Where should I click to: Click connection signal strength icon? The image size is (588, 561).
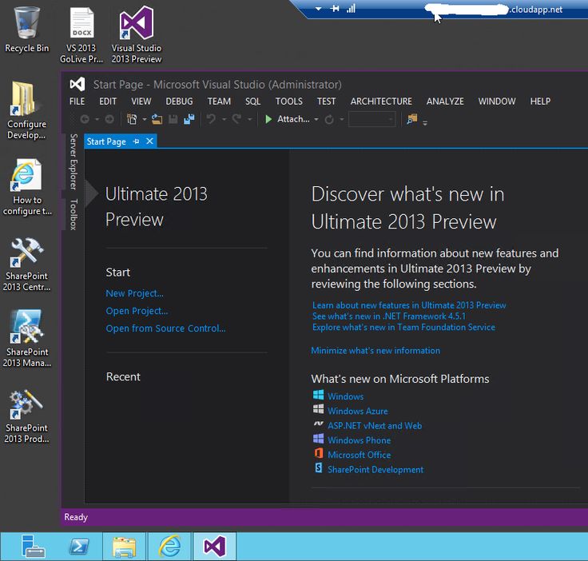(351, 8)
